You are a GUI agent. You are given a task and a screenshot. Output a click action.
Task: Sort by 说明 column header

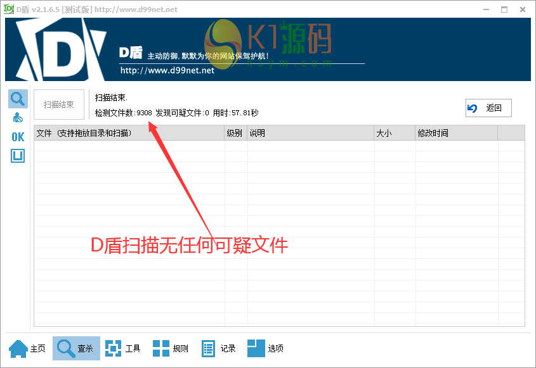310,133
